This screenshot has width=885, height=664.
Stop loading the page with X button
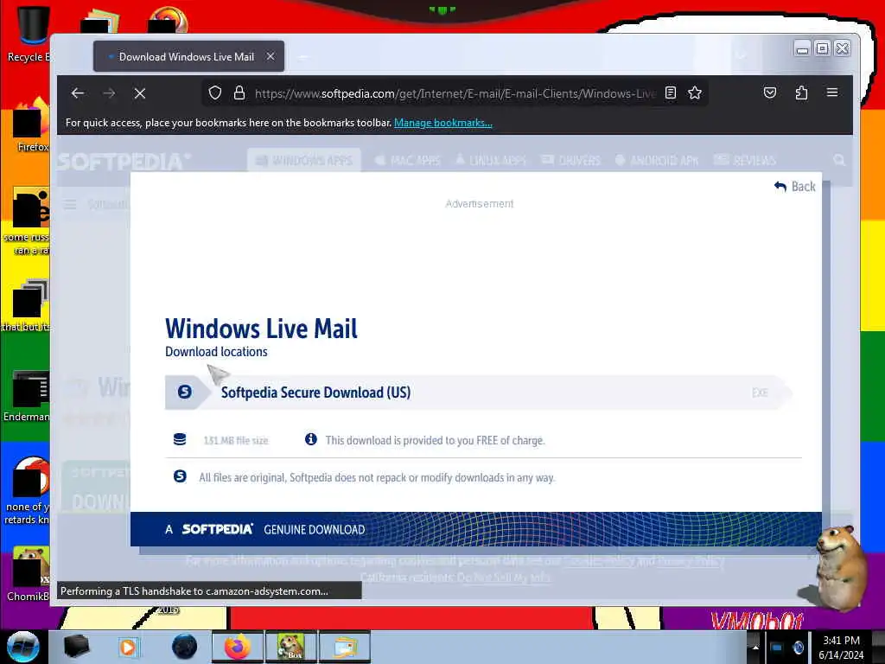click(140, 93)
